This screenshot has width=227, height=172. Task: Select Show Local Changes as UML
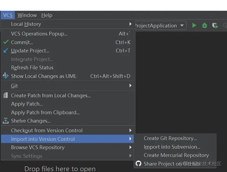68,76
